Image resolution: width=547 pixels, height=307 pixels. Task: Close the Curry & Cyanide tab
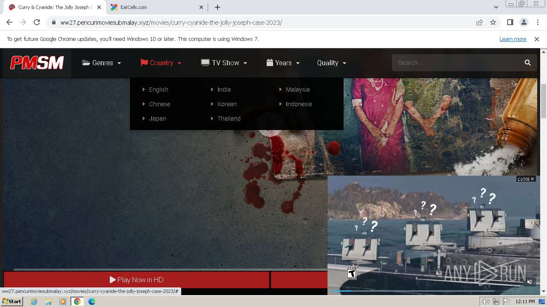click(100, 7)
